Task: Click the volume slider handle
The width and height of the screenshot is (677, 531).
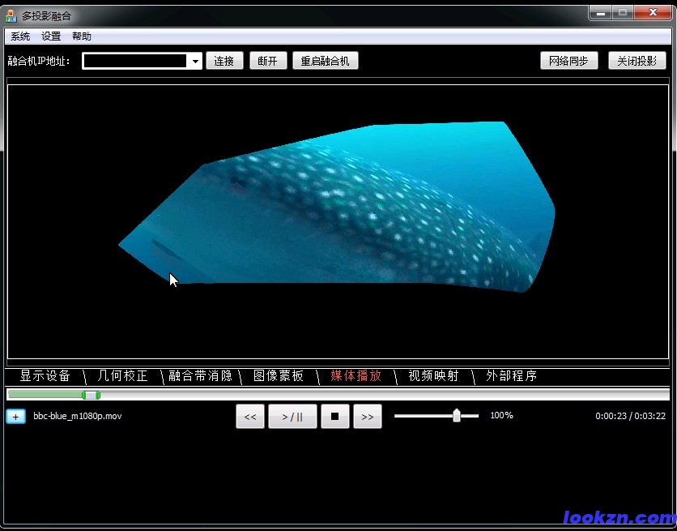Action: 457,416
